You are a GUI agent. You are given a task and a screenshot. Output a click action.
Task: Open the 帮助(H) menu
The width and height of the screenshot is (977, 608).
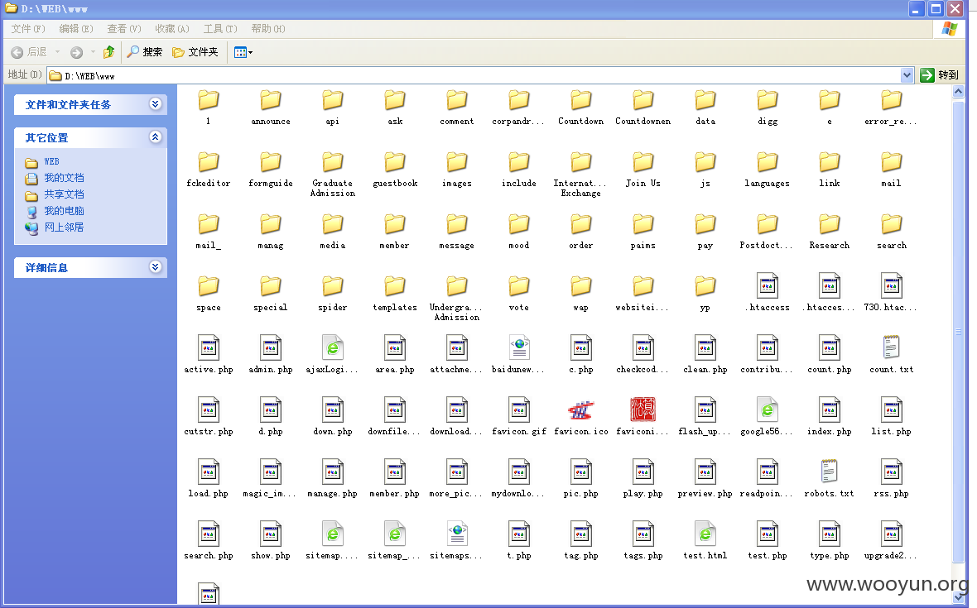pyautogui.click(x=268, y=29)
